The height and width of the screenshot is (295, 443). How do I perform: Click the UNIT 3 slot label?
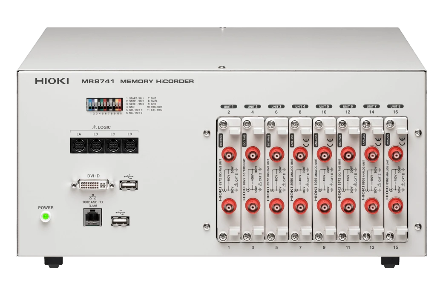276,107
